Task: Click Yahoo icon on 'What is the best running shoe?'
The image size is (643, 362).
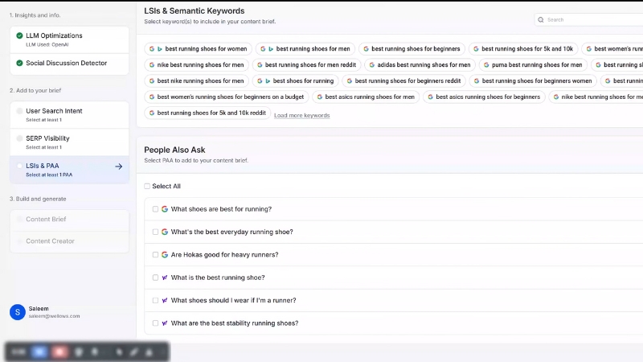Action: (165, 278)
